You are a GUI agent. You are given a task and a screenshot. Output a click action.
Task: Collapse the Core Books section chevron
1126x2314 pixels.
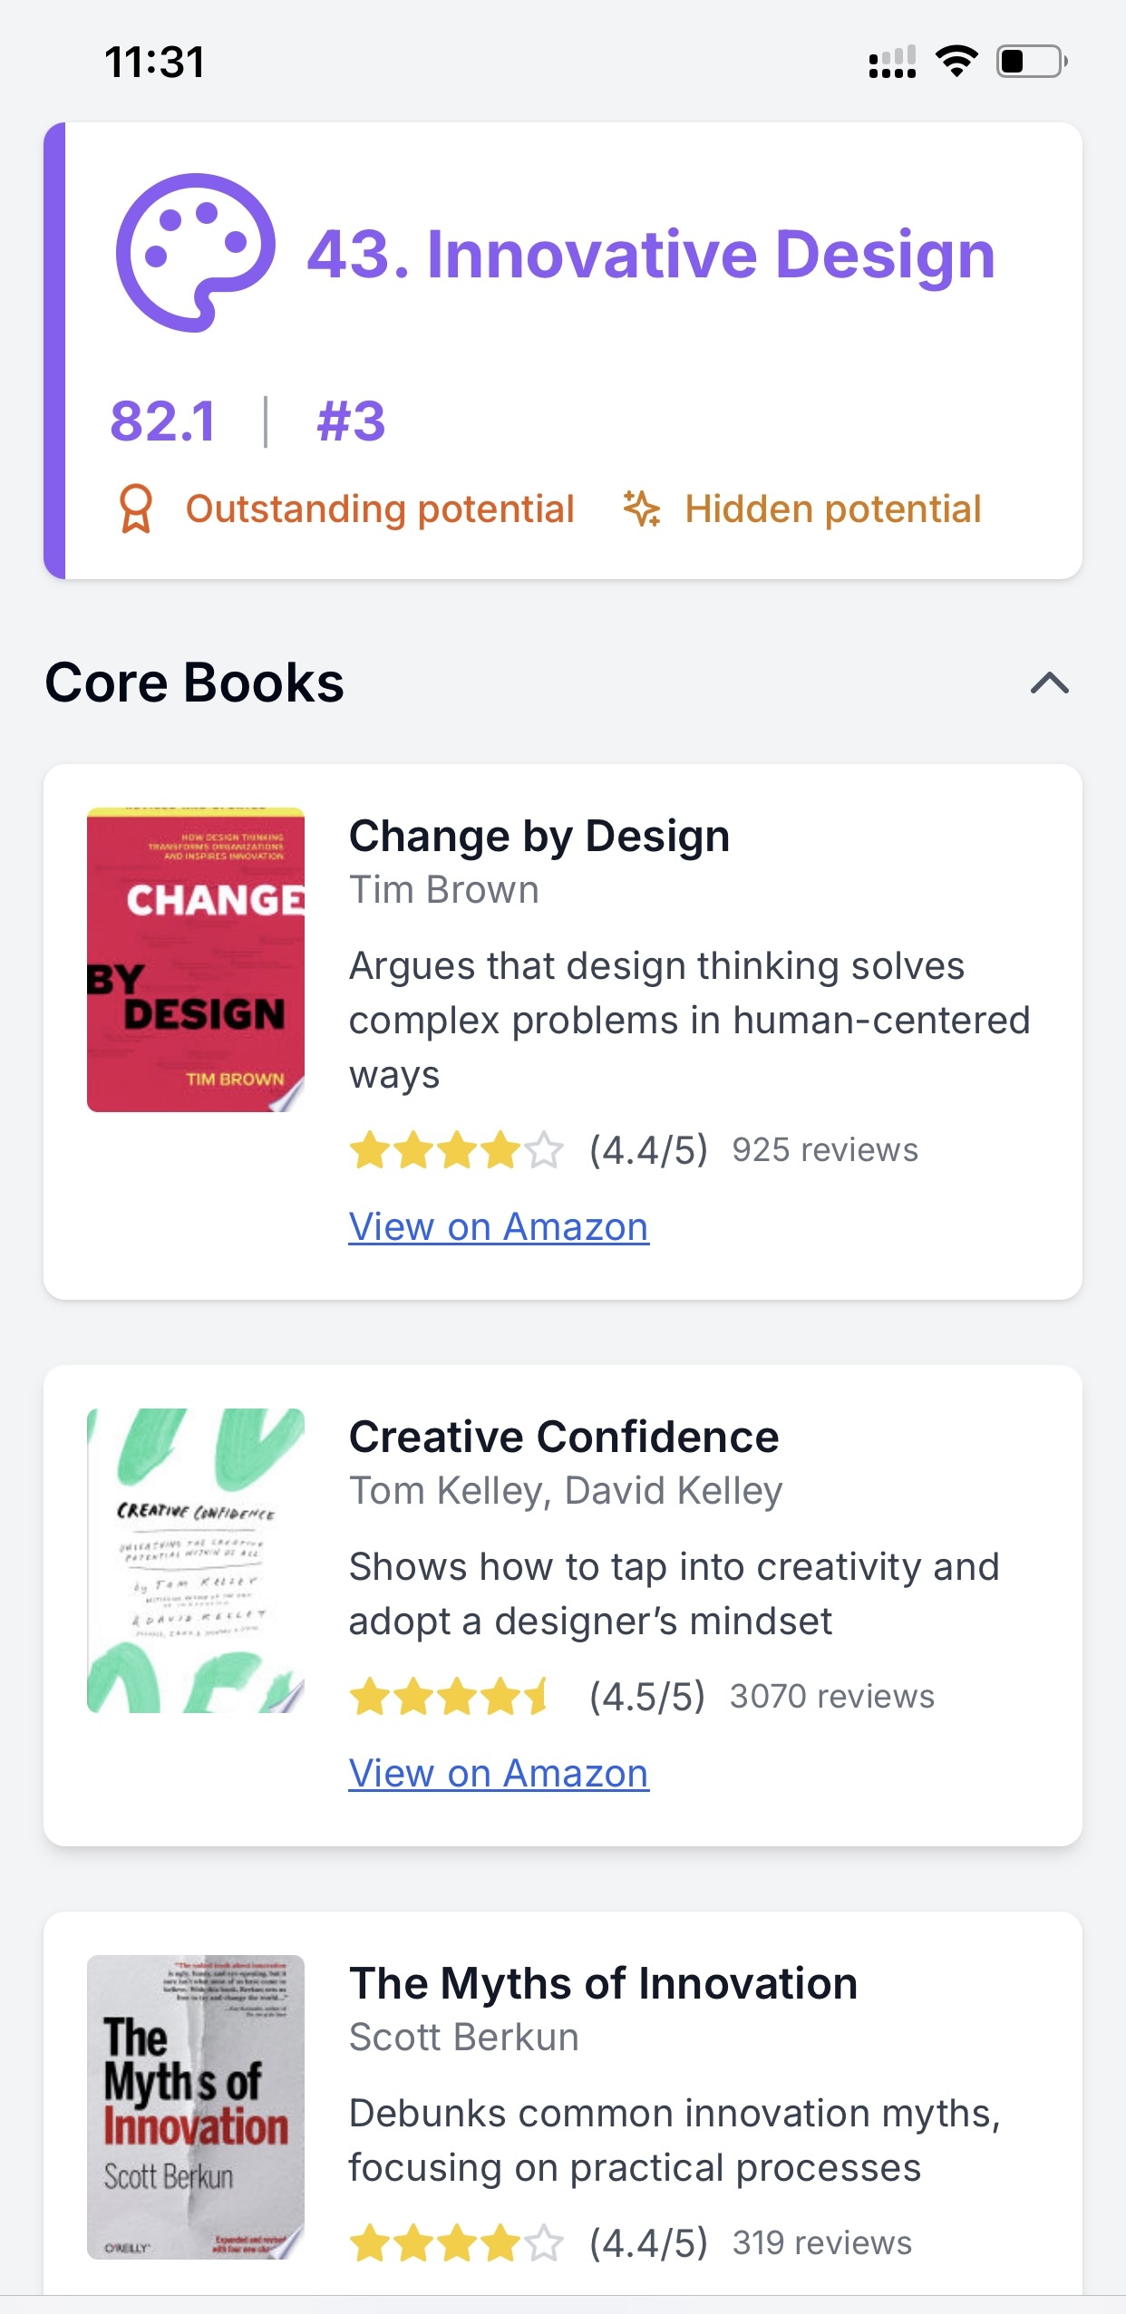point(1050,683)
